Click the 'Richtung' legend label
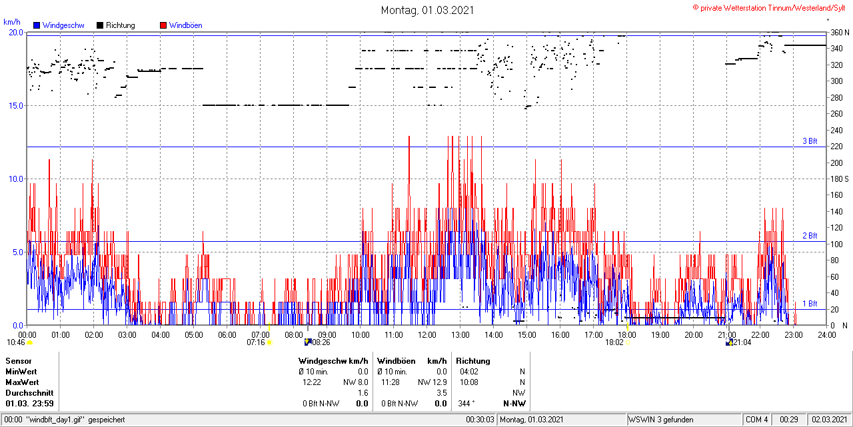Image resolution: width=853 pixels, height=427 pixels. point(120,25)
